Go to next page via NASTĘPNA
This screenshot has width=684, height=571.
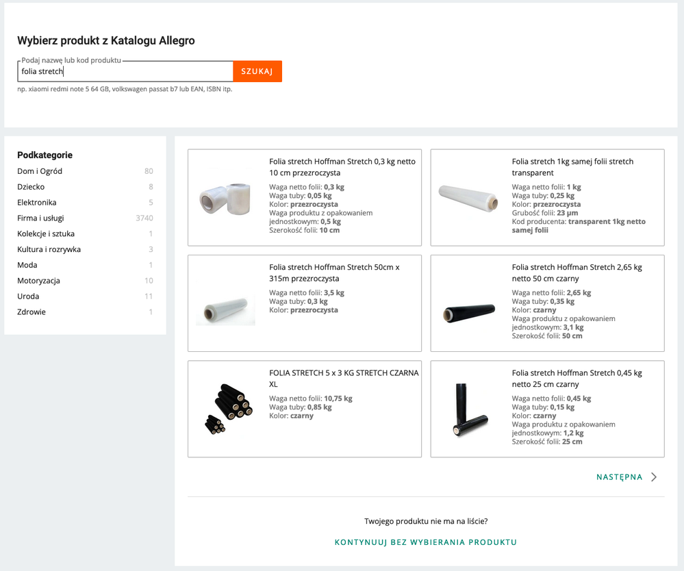620,477
